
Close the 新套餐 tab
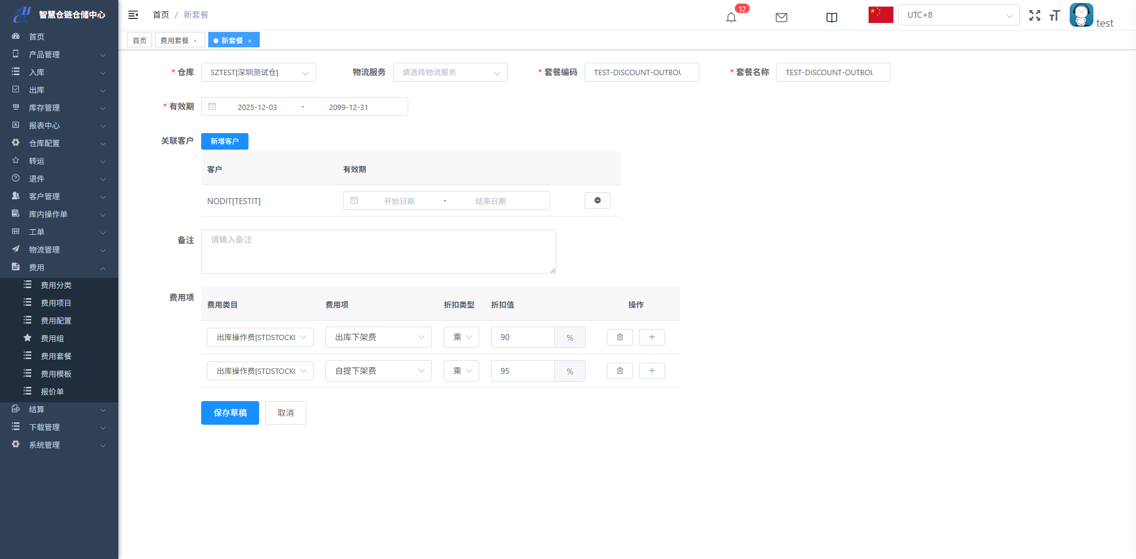click(250, 41)
